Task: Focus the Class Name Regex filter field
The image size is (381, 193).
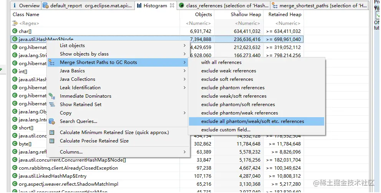Action: 95,23
